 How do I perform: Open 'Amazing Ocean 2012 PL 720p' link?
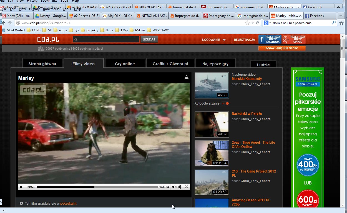251,202
